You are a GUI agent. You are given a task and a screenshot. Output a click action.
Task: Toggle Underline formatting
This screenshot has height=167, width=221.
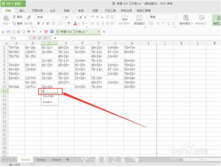(48, 23)
